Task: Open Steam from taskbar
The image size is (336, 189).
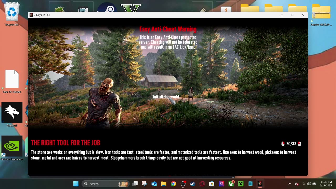Action: tap(192, 184)
